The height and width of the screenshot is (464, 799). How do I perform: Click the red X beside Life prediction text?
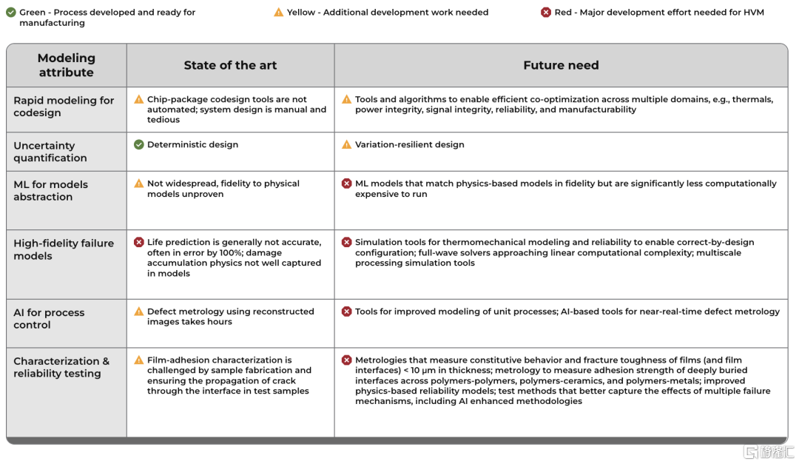(x=138, y=242)
